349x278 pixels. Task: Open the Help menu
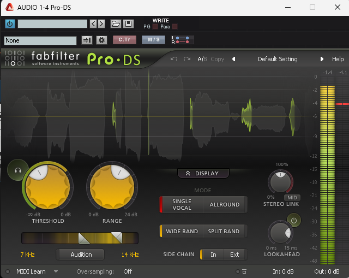pos(338,59)
